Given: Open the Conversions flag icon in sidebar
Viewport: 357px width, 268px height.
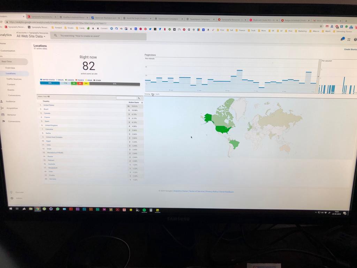Looking at the screenshot, I should tap(3, 121).
